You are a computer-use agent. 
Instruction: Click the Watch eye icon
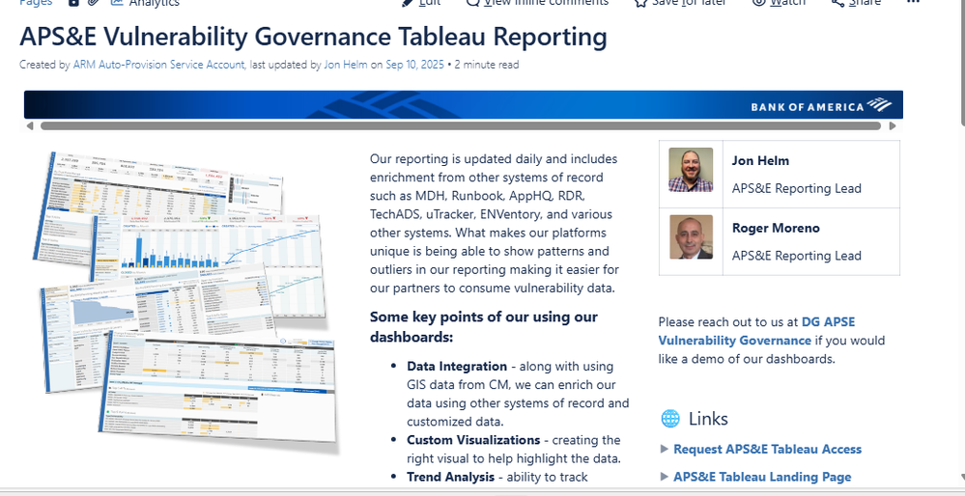point(759,3)
